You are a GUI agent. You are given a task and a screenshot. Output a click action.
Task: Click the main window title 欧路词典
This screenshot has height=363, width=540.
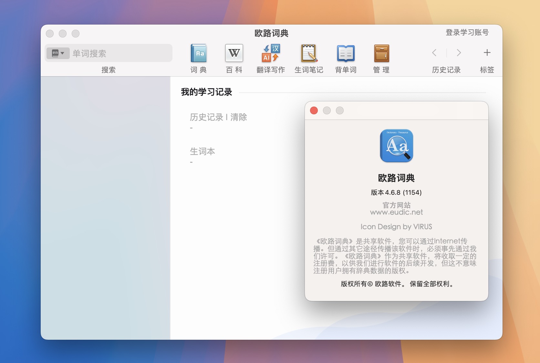point(271,33)
